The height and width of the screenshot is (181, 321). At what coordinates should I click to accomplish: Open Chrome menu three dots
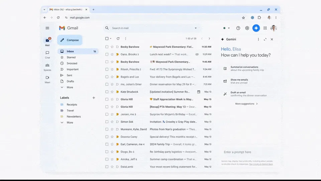point(276,18)
